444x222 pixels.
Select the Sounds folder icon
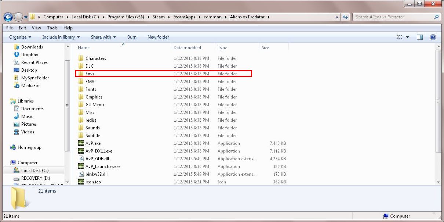[x=81, y=128]
